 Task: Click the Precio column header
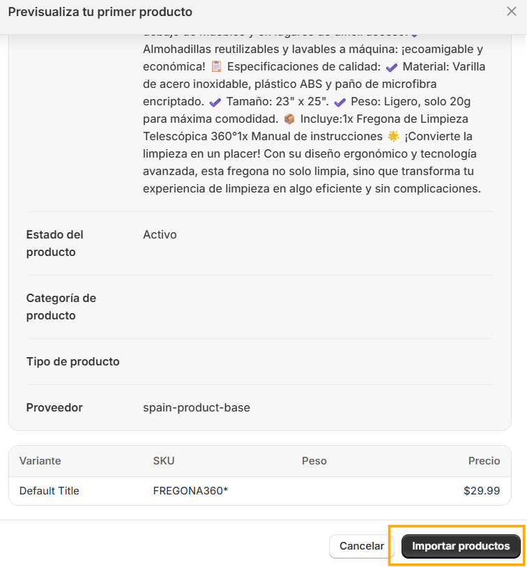click(x=484, y=461)
